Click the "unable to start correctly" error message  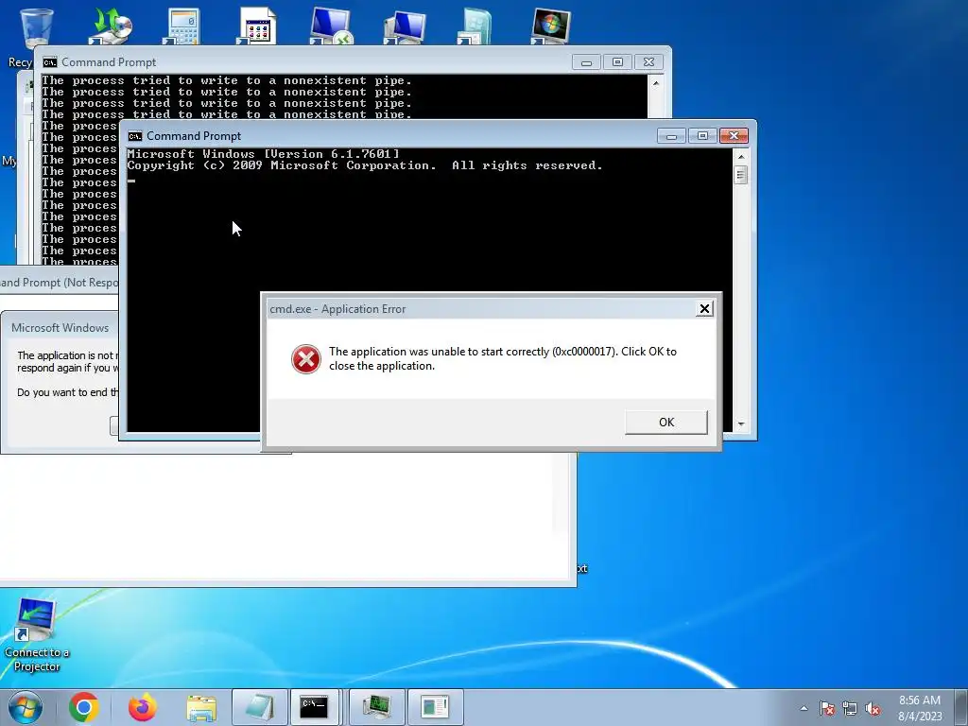coord(503,358)
